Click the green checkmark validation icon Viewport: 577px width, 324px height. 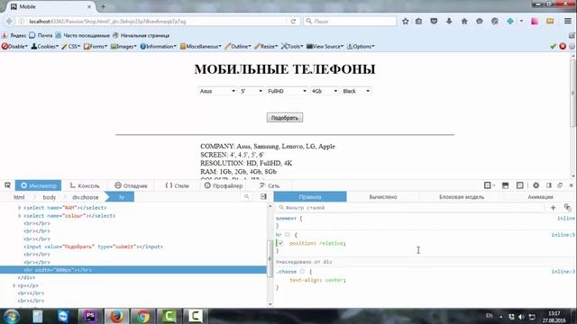(553, 46)
